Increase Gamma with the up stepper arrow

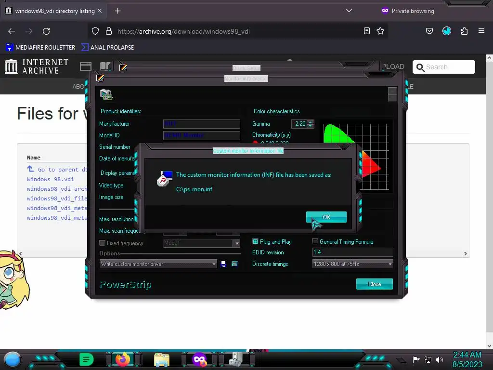311,122
